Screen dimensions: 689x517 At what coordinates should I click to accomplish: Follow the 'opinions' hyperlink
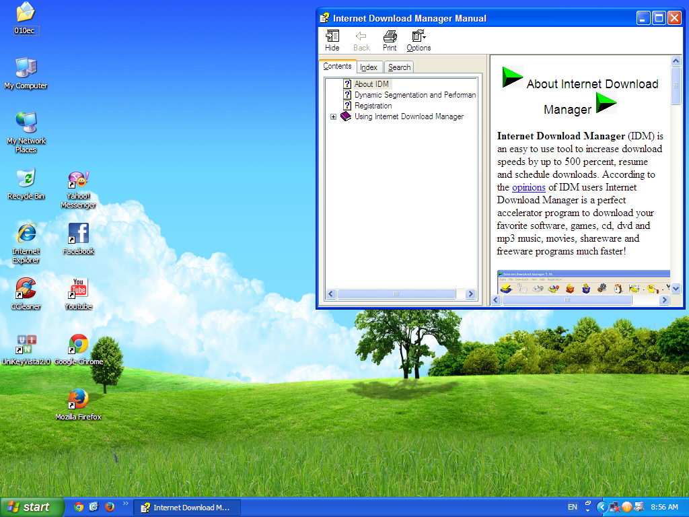click(529, 188)
